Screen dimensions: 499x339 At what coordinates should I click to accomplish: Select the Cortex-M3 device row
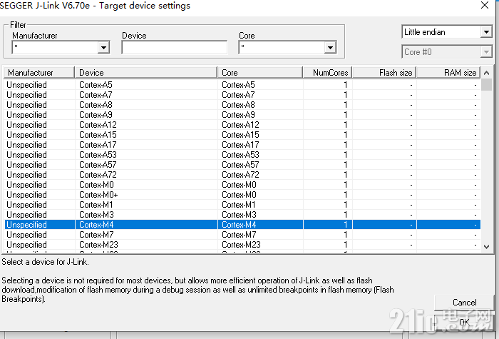[x=242, y=214]
